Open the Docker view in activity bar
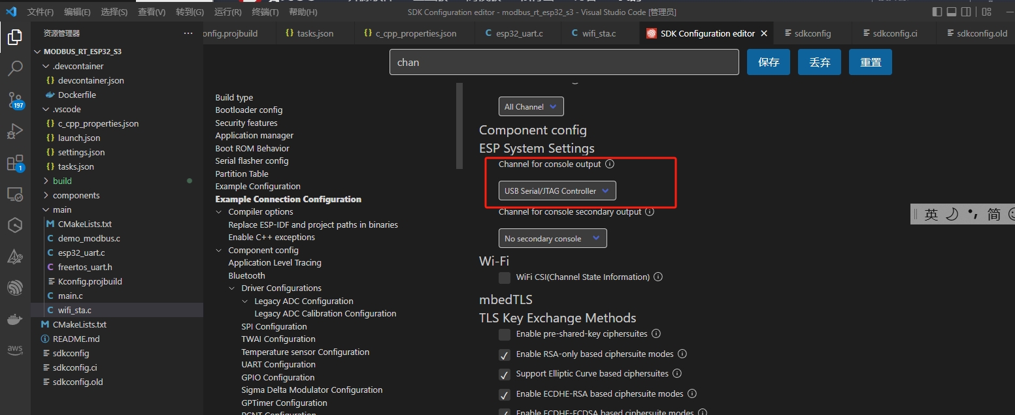1015x415 pixels. coord(14,320)
